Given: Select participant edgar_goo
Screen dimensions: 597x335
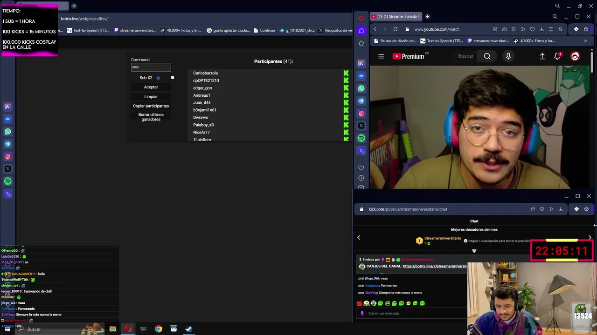Looking at the screenshot, I should pyautogui.click(x=202, y=88).
